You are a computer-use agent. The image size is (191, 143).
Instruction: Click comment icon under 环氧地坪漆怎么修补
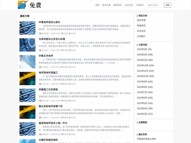click(70, 33)
